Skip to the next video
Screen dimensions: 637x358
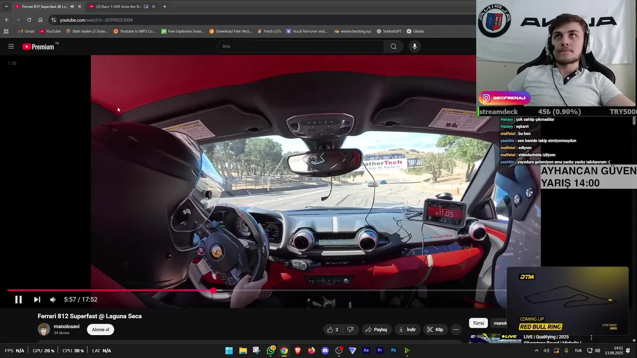37,299
